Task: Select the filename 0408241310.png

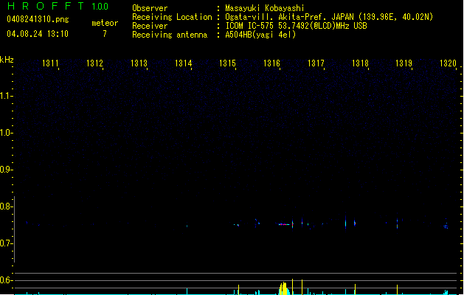Action: coord(38,19)
